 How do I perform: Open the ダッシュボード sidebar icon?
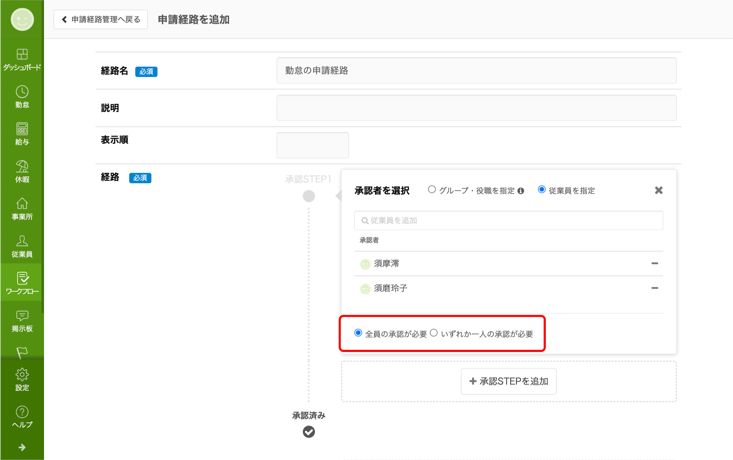coord(22,54)
